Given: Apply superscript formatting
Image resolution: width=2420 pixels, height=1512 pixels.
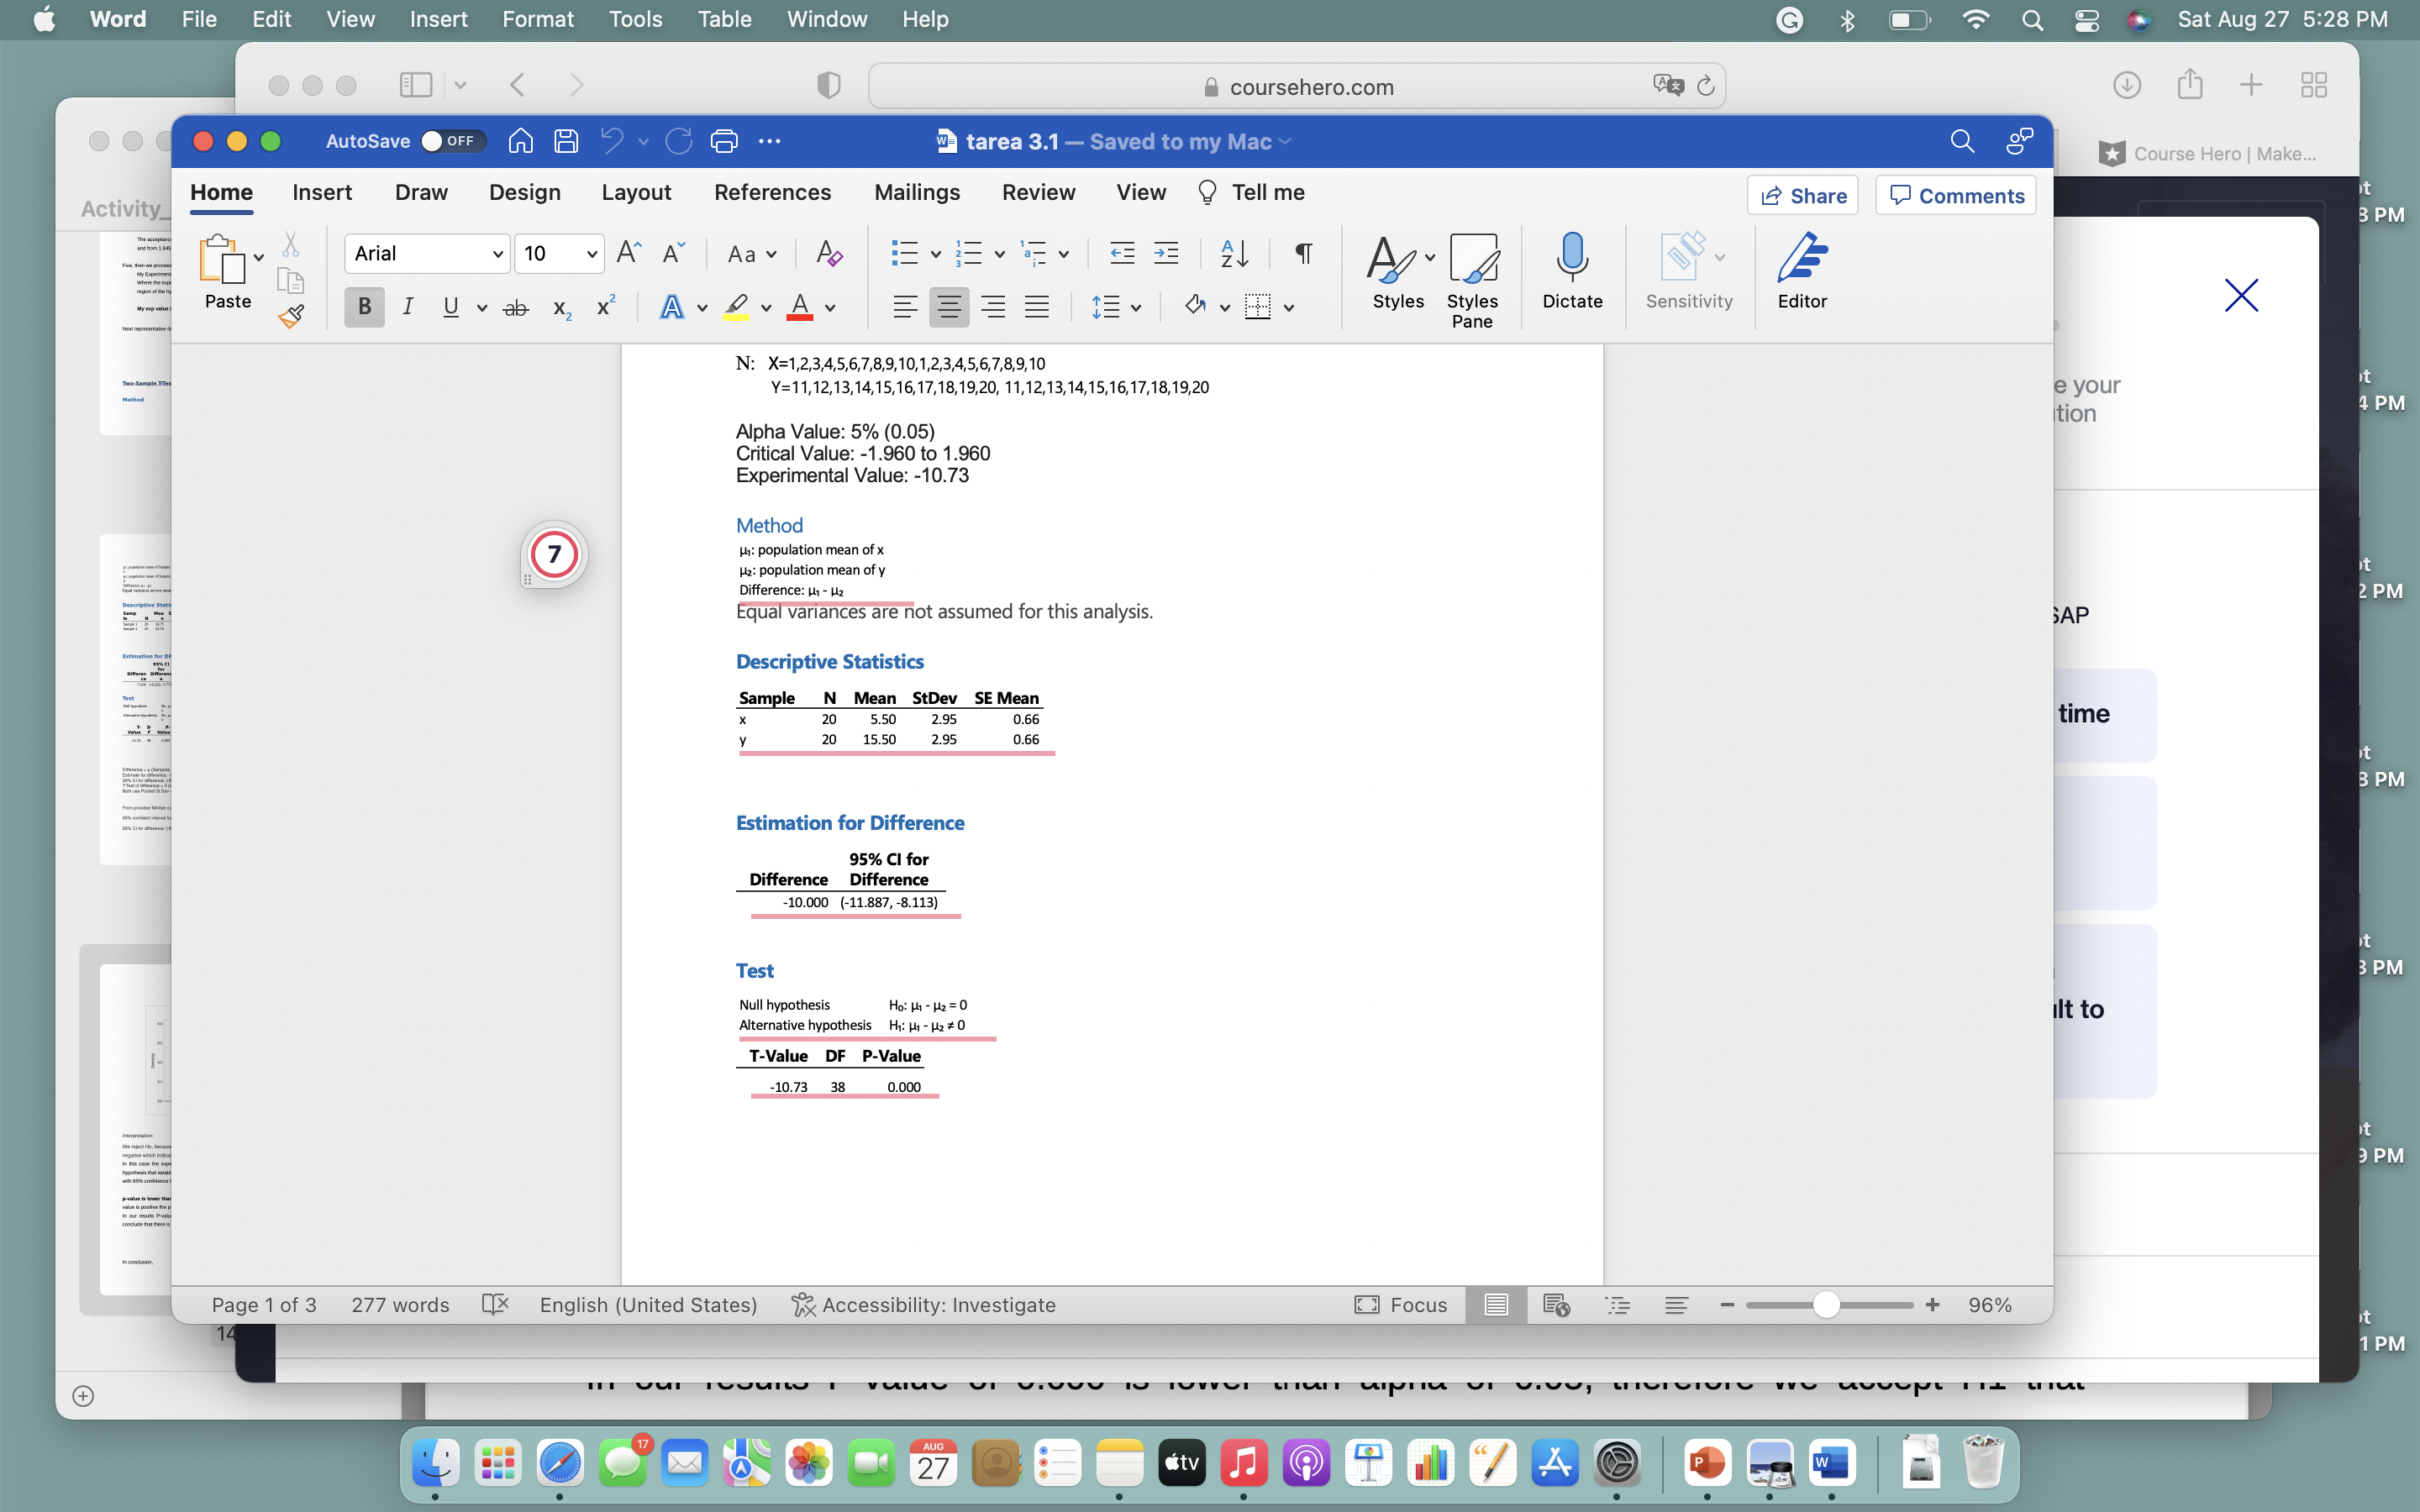Looking at the screenshot, I should point(605,307).
